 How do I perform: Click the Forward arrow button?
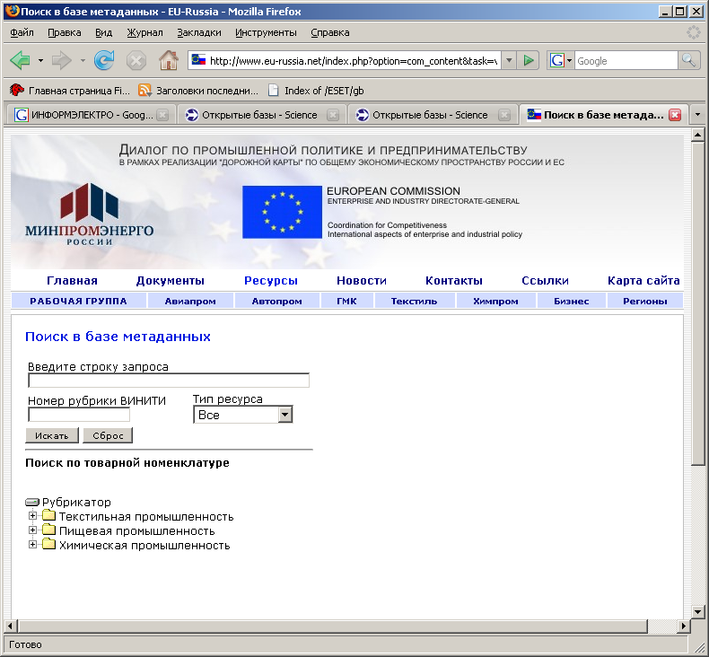click(62, 60)
